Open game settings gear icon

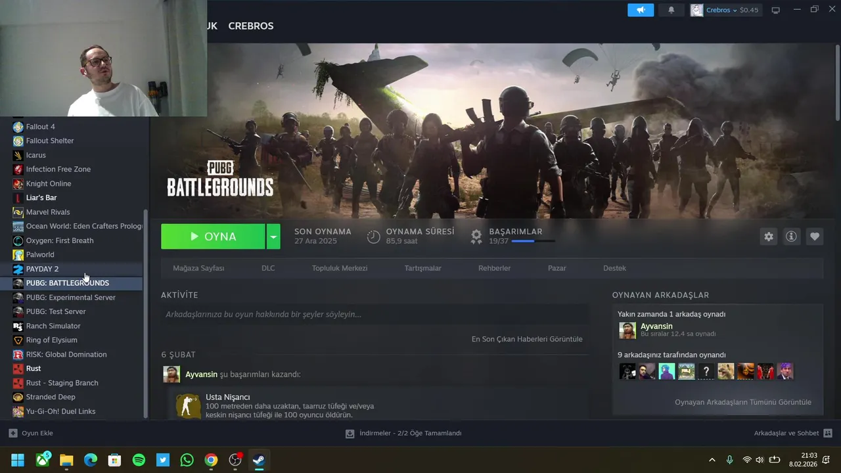pyautogui.click(x=769, y=236)
